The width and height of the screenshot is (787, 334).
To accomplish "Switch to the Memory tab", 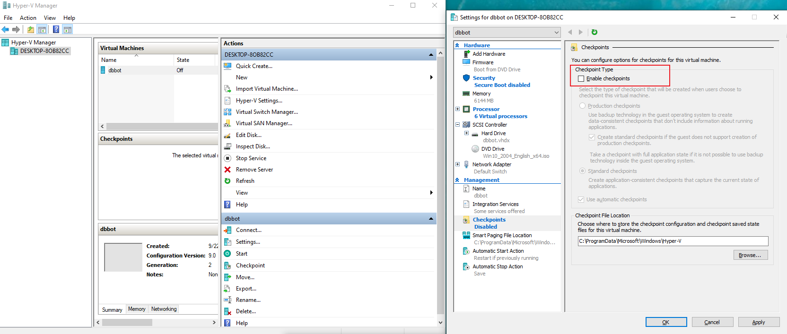I will pos(137,309).
